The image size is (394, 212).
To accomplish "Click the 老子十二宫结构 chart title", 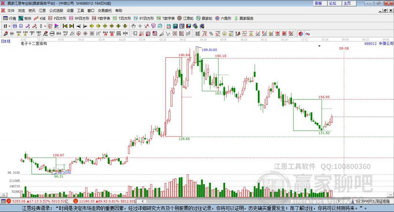I will (34, 43).
